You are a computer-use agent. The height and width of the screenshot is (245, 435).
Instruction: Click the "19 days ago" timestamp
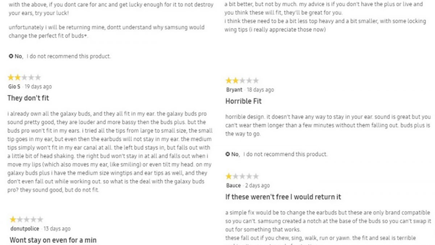[38, 87]
